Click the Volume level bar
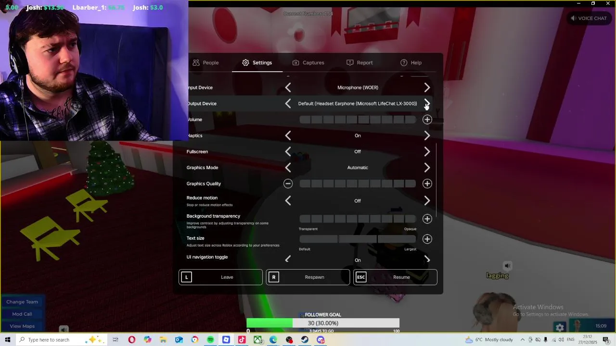Screen dimensions: 616x346 point(358,119)
